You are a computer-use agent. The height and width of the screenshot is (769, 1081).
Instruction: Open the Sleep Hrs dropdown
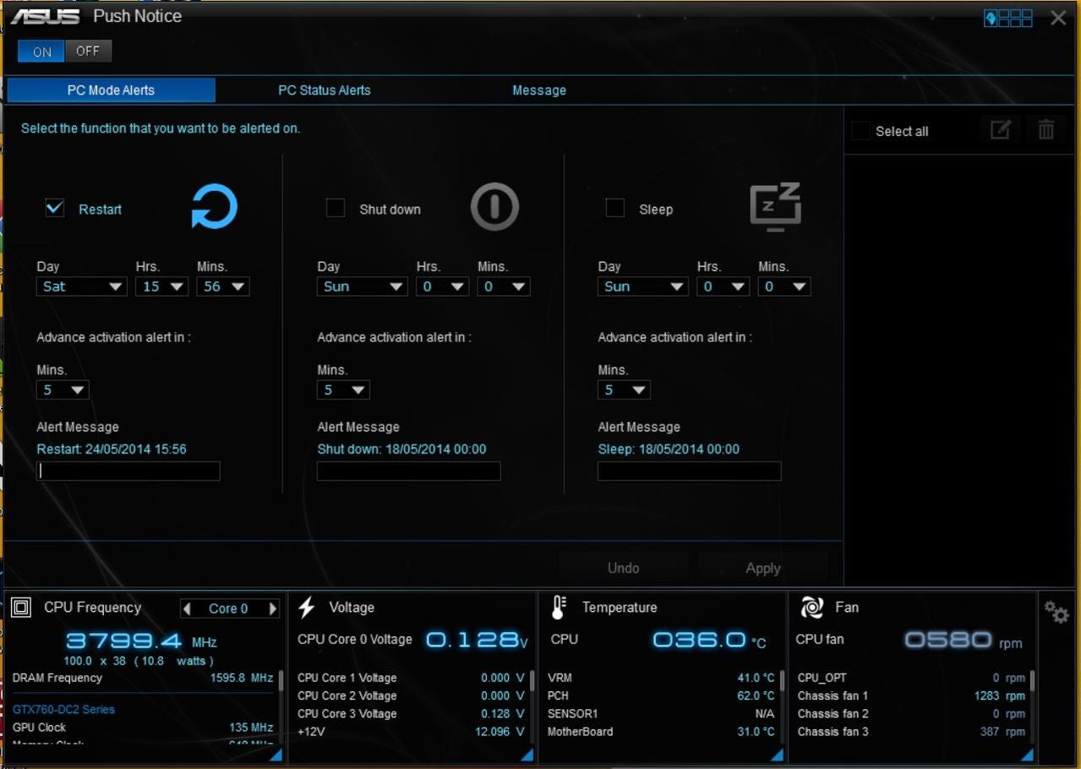pyautogui.click(x=723, y=286)
